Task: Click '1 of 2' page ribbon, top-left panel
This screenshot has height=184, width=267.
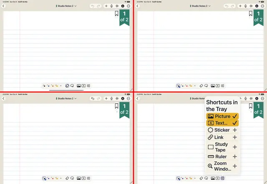Action: click(124, 17)
